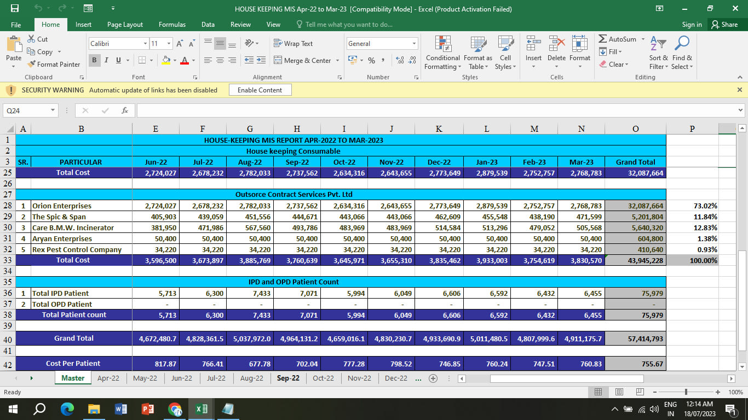Toggle Italic formatting
Viewport: 748px width, 420px height.
coord(106,60)
